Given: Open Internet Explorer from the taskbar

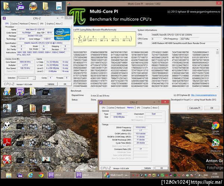Looking at the screenshot, I should click(x=30, y=175).
